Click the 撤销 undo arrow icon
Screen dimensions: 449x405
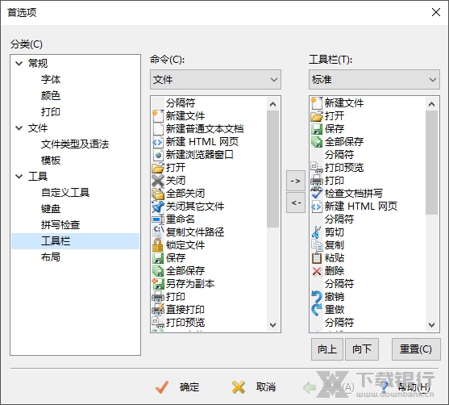pyautogui.click(x=317, y=297)
